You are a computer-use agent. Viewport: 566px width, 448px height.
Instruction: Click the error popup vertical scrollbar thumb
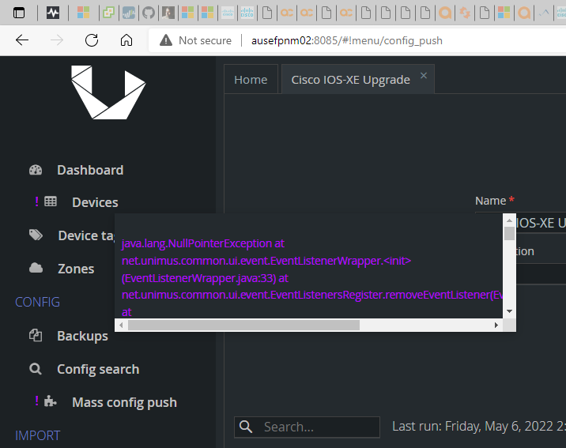(509, 233)
